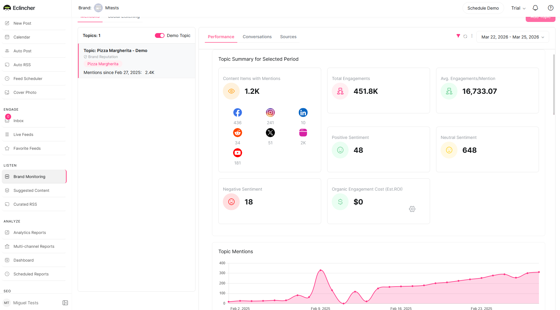Select the YouTube mentions icon
Screen dimensions: 560x310
coord(237,153)
